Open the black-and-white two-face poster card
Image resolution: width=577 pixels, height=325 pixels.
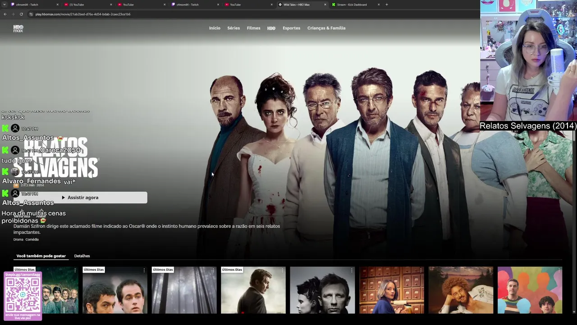[322, 290]
